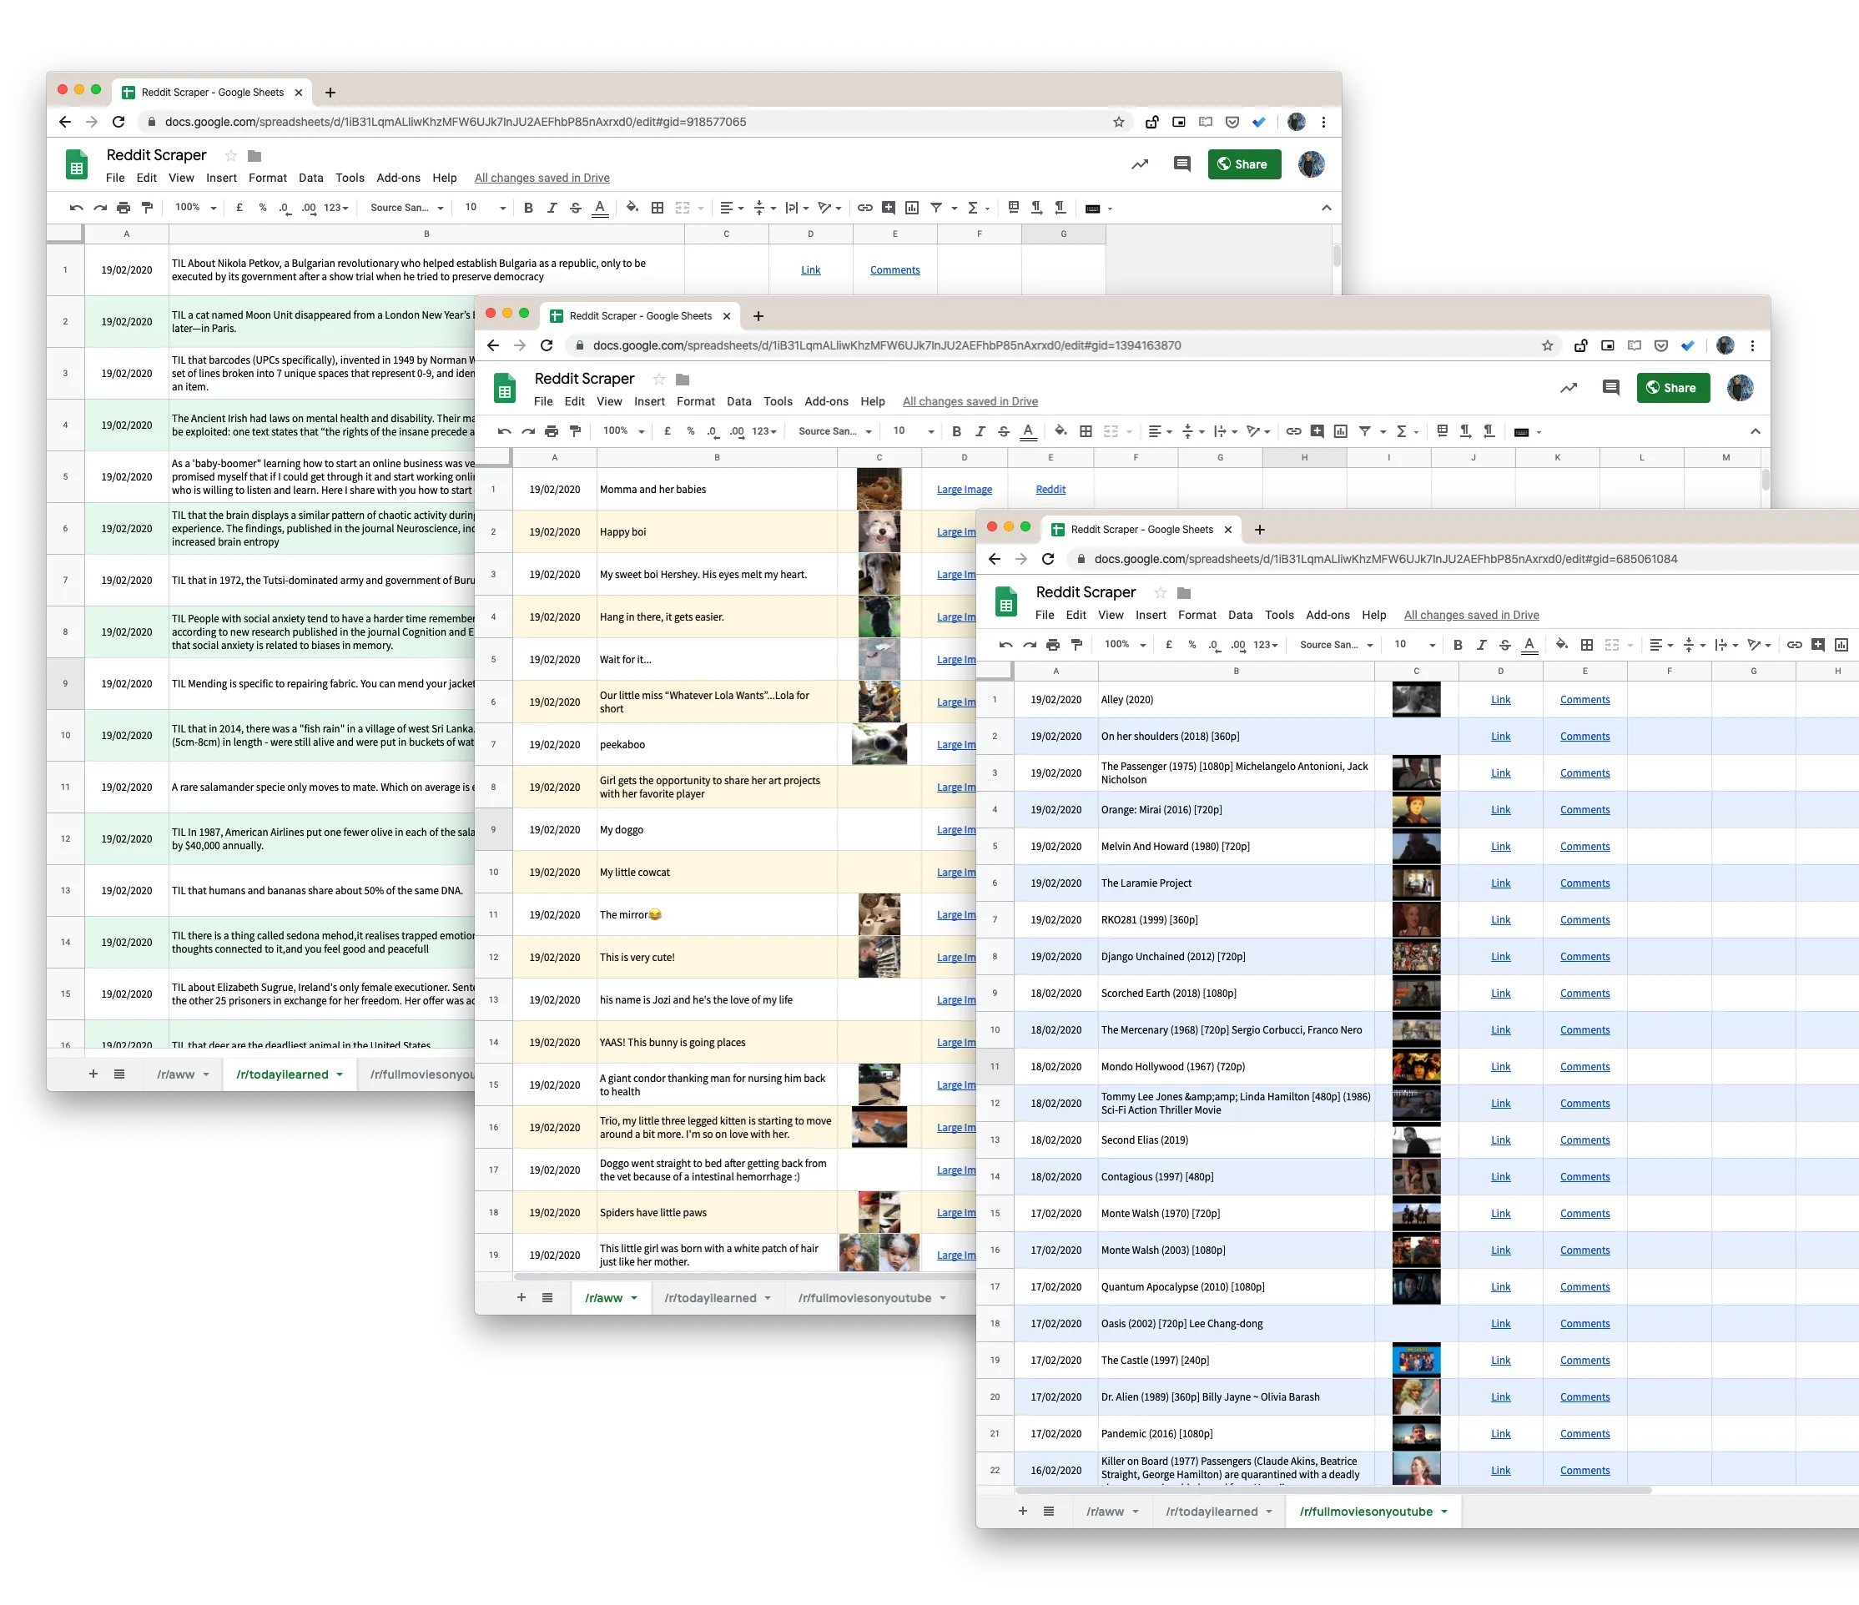Click the Alley (2020) movie thumbnail
Viewport: 1859px width, 1605px height.
tap(1416, 700)
